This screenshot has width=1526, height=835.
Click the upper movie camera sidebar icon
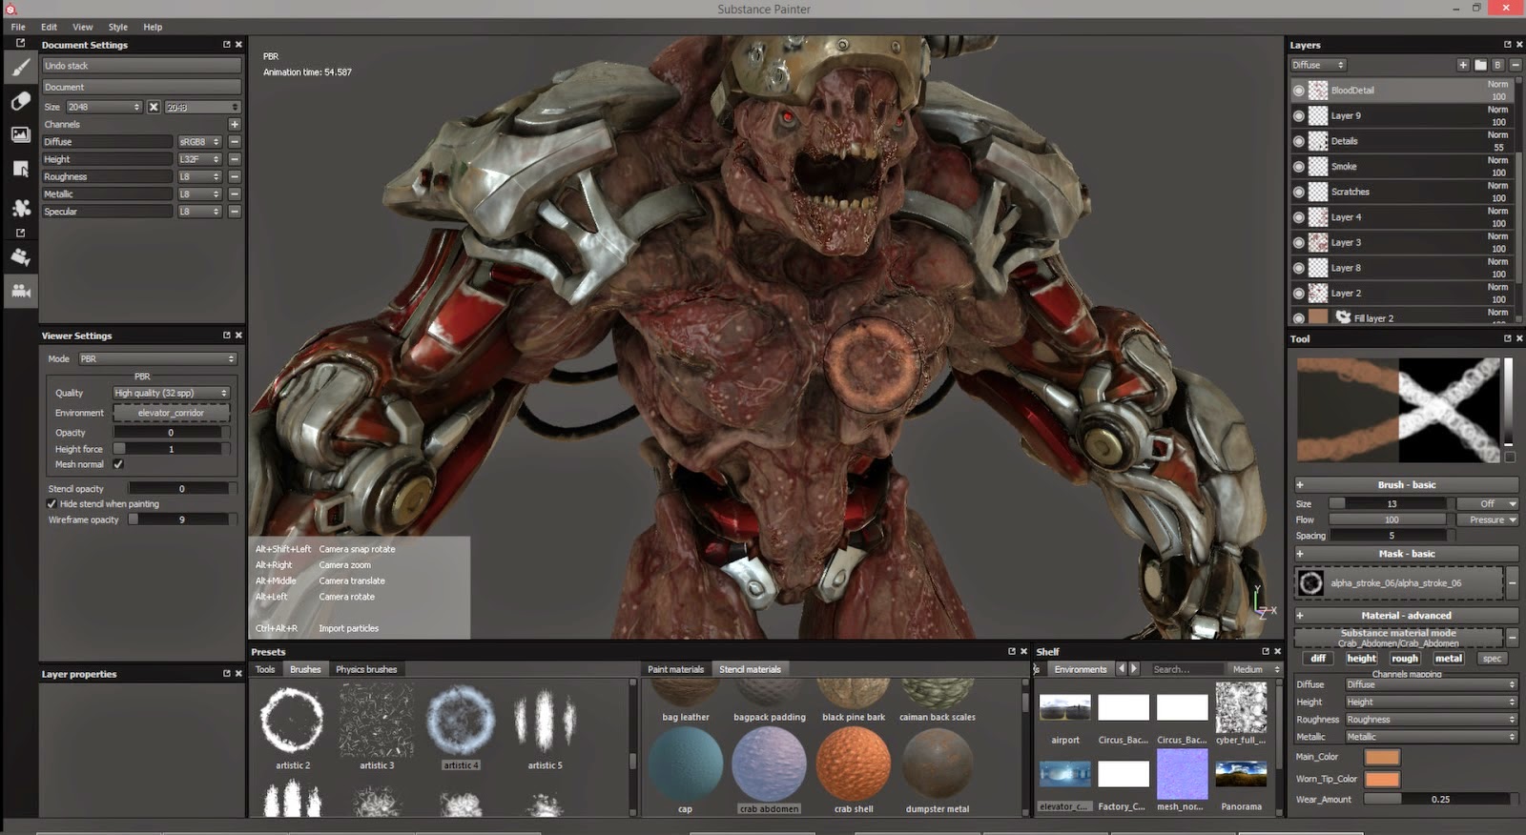[x=20, y=256]
